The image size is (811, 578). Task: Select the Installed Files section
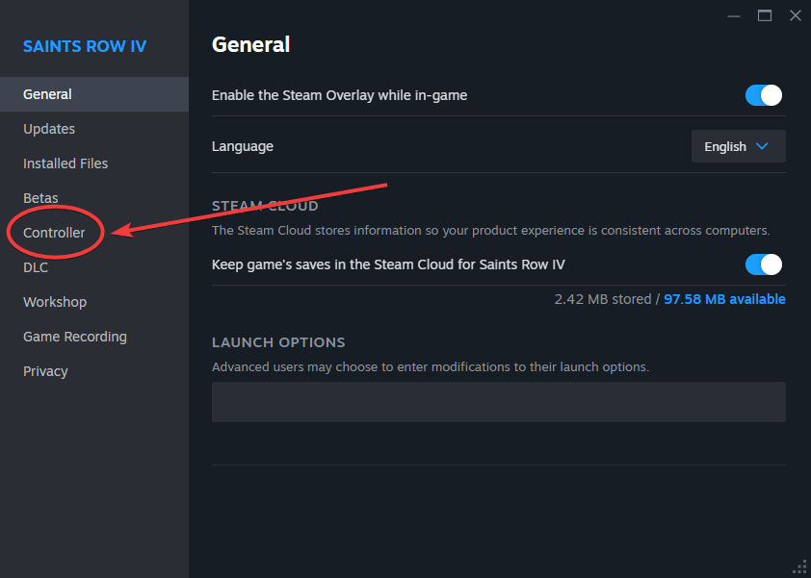coord(65,163)
